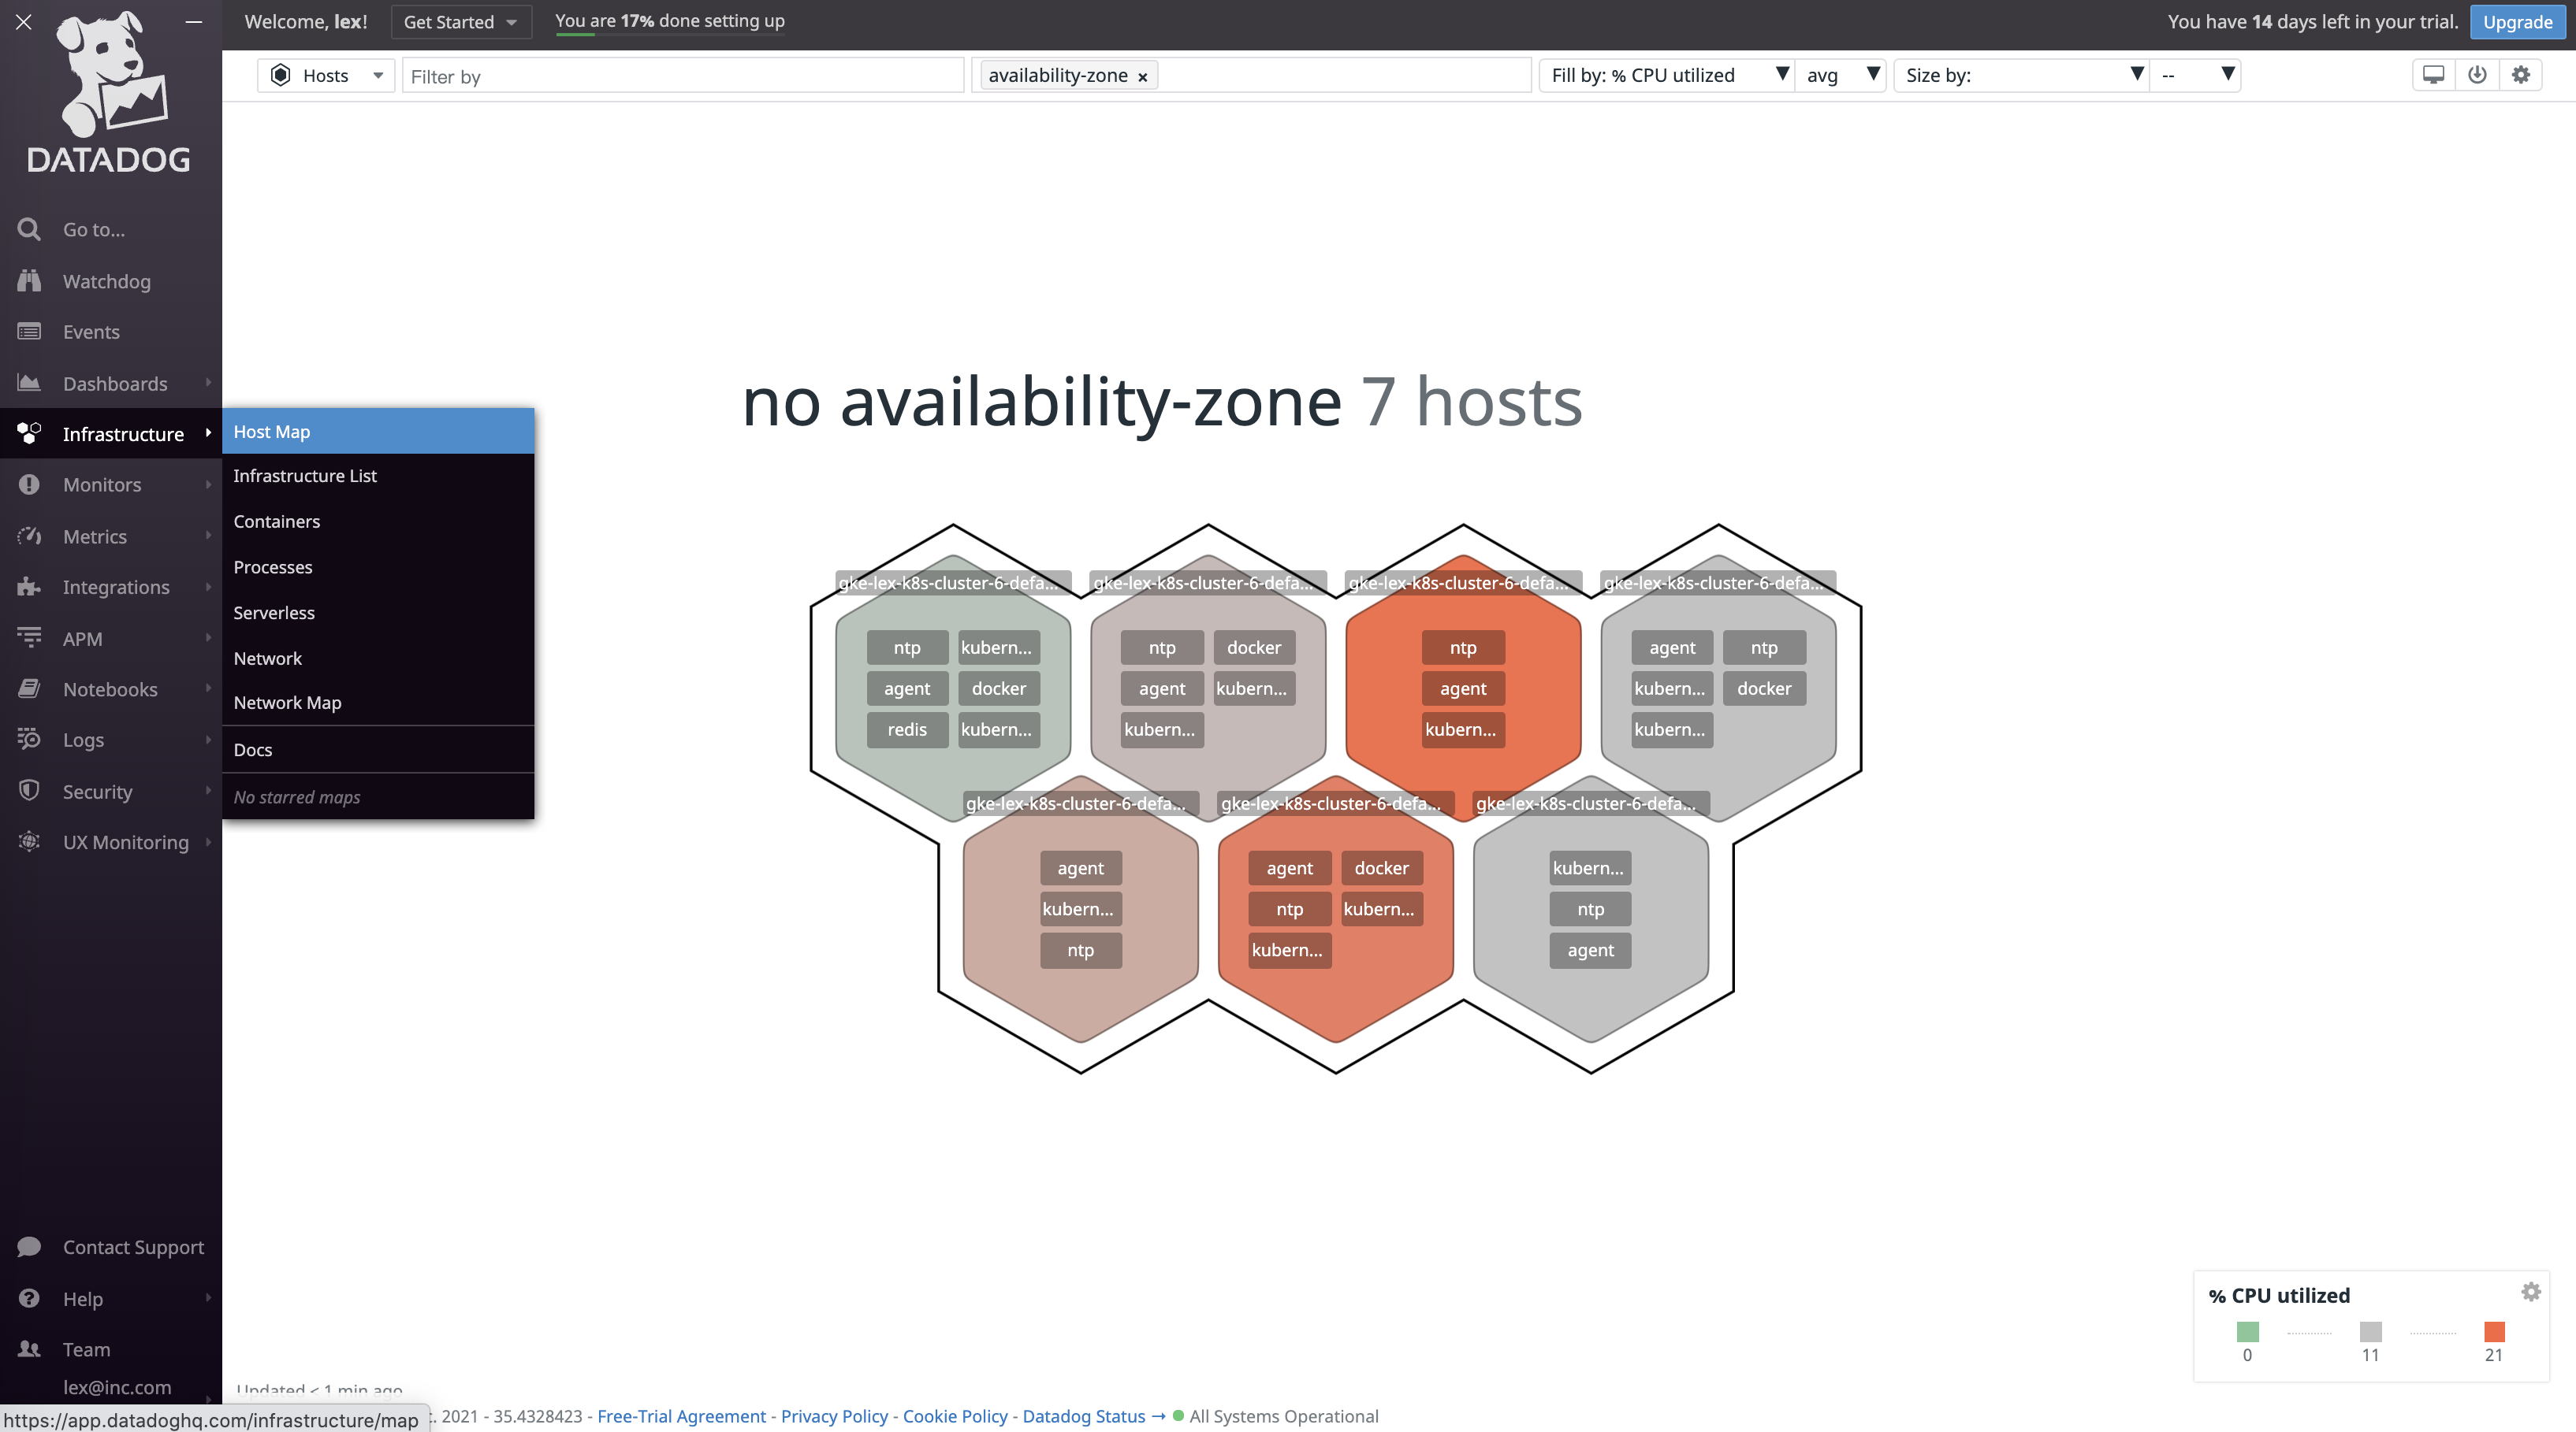Open the Hosts type dropdown
Viewport: 2576px width, 1432px height.
(326, 76)
